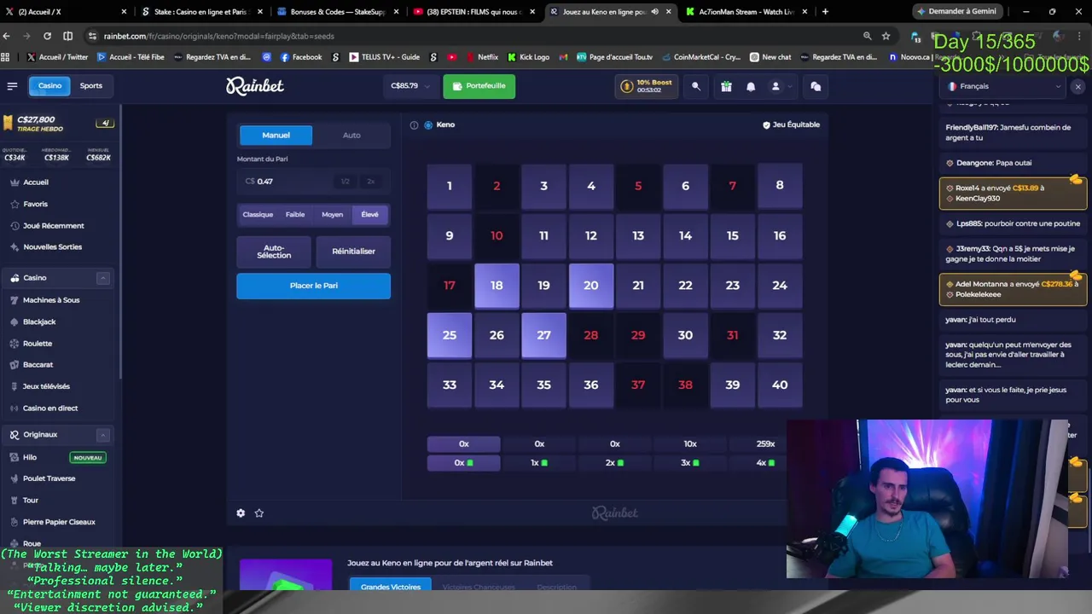Image resolution: width=1092 pixels, height=614 pixels.
Task: Select Classique risk level
Action: coord(258,215)
